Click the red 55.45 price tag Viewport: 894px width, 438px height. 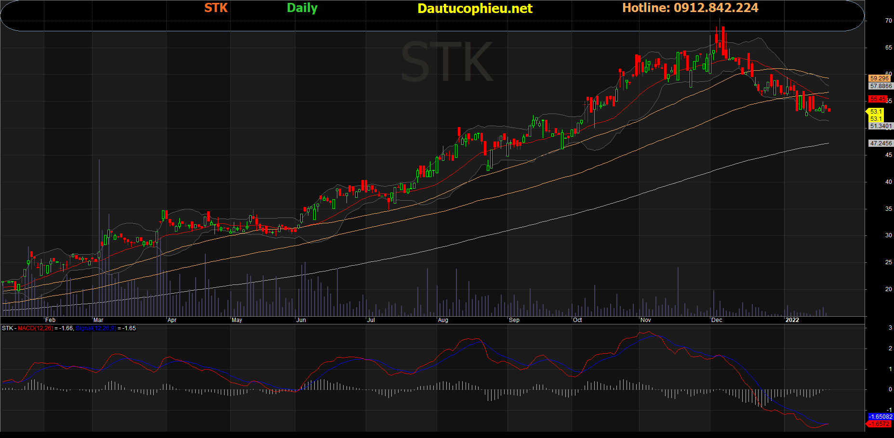[x=878, y=99]
